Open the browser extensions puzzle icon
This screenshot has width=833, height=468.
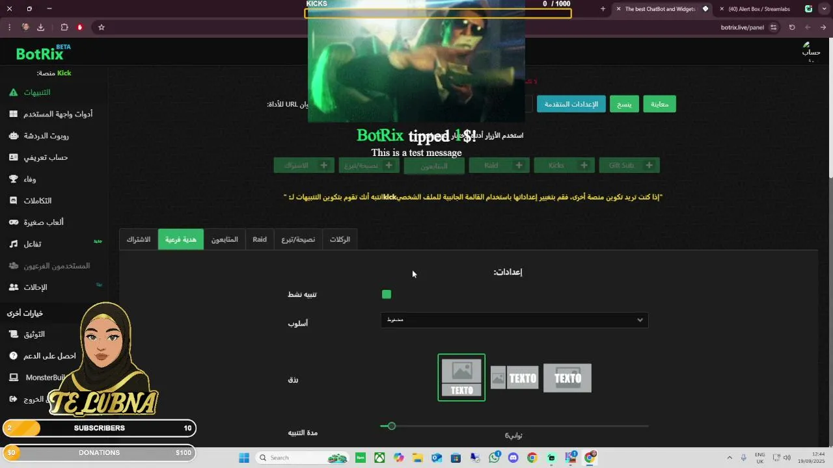click(64, 27)
